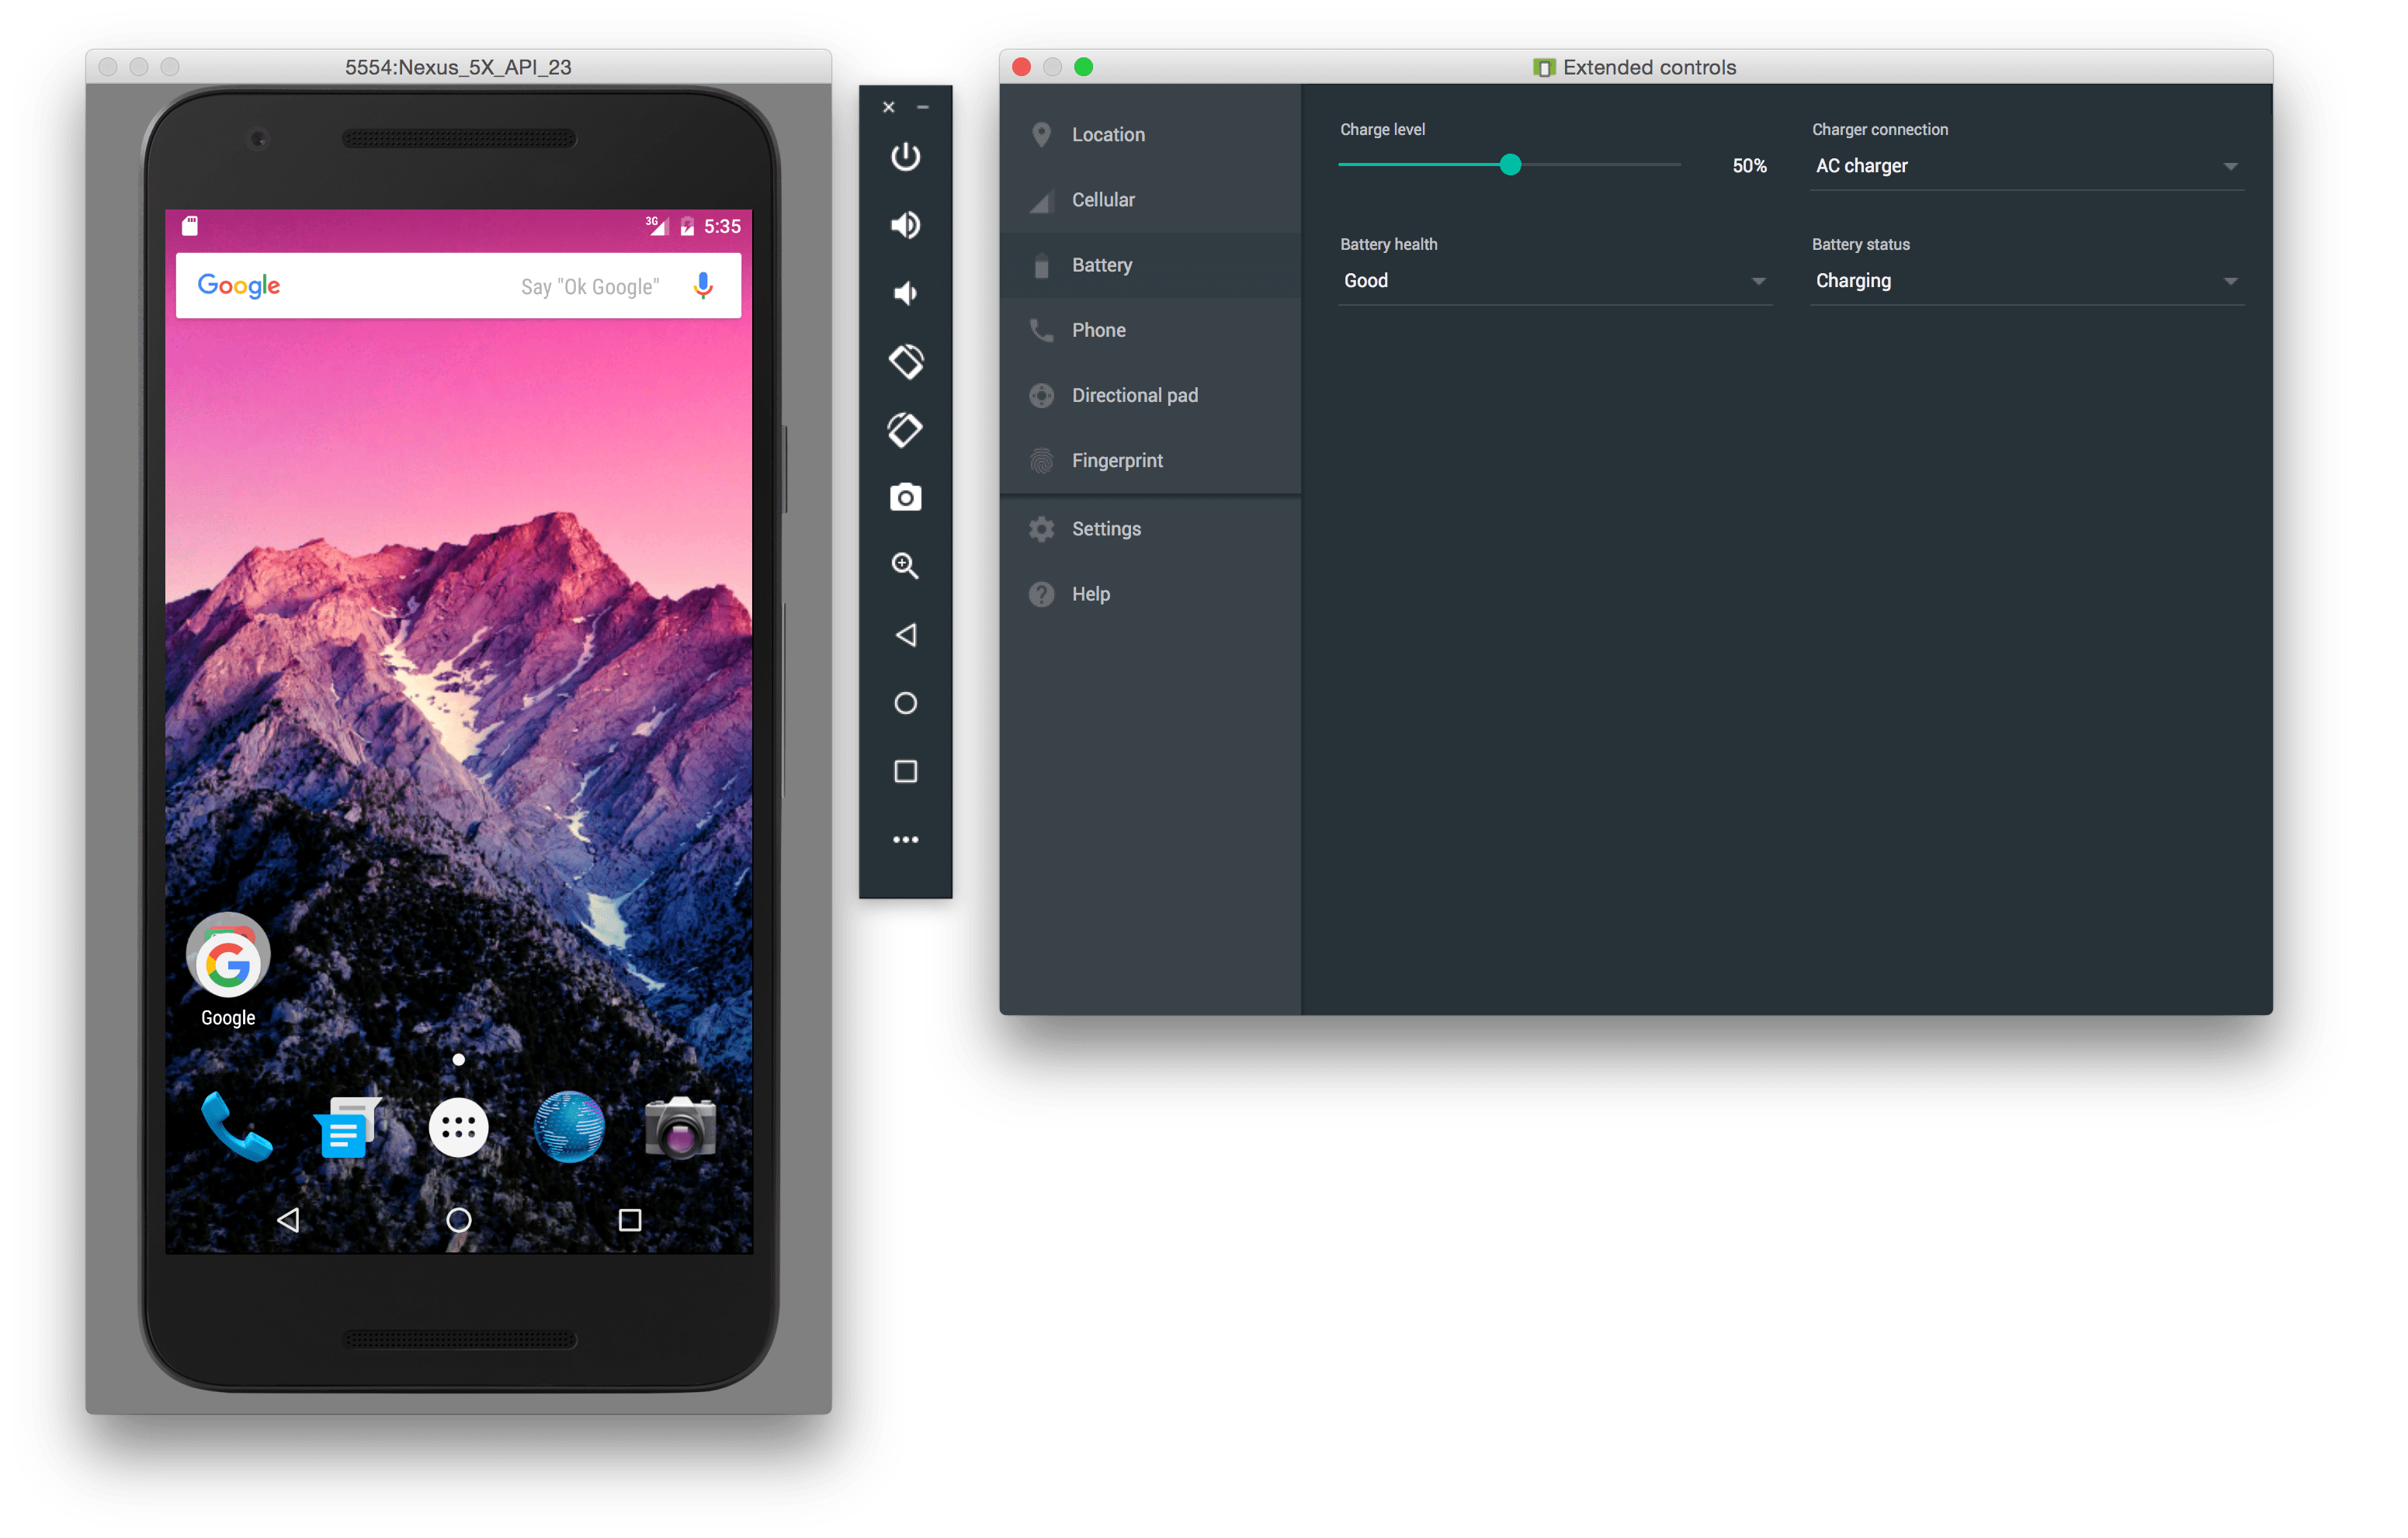Image resolution: width=2408 pixels, height=1538 pixels.
Task: Open the more options ellipsis
Action: (x=905, y=840)
